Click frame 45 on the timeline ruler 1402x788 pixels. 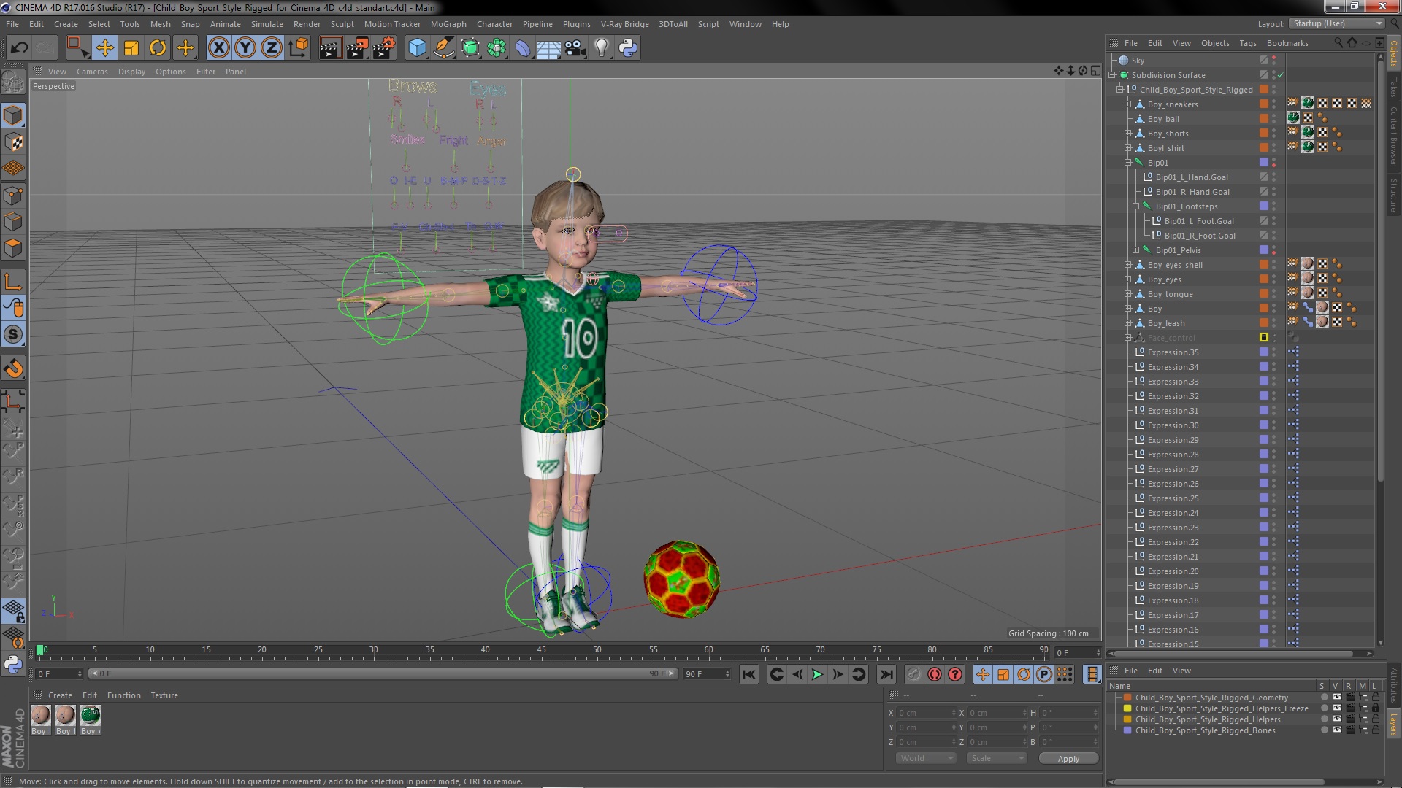click(541, 650)
